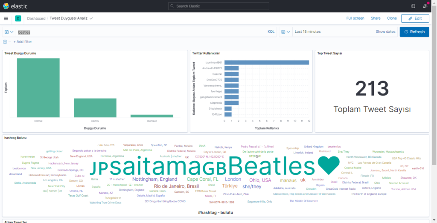The height and width of the screenshot is (223, 437).
Task: Click the Andreu91418775 user bar
Action: (x=232, y=68)
